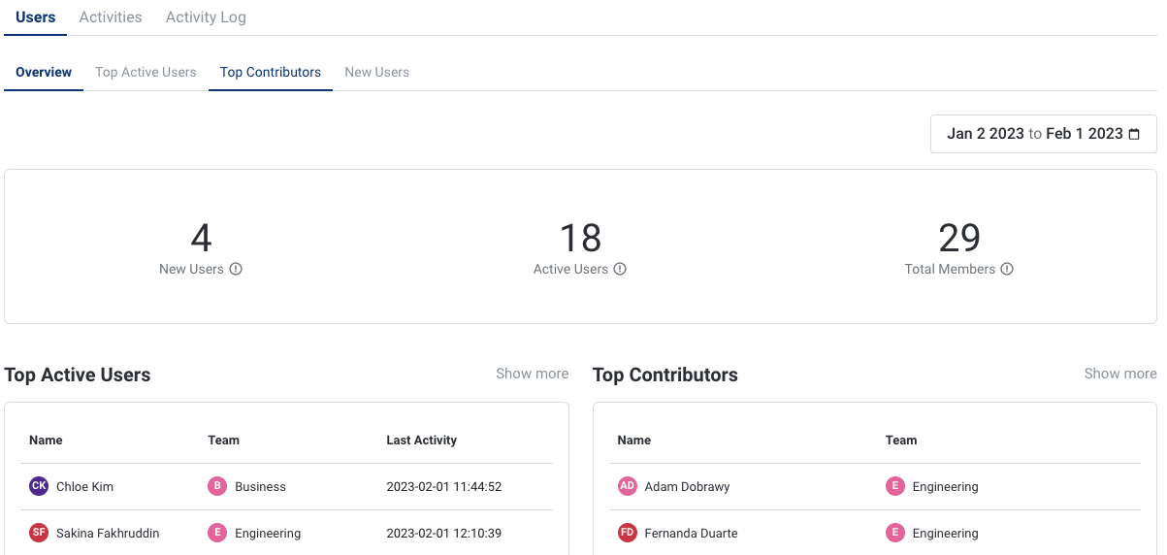
Task: Click the info icon beside Active Users
Action: 620,269
